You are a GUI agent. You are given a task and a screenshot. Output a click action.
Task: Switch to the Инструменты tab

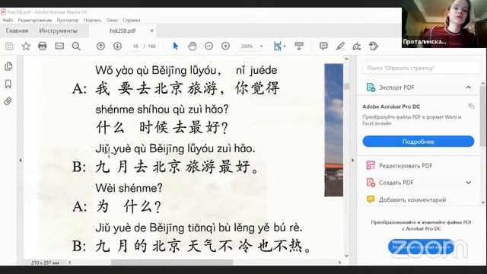(58, 30)
